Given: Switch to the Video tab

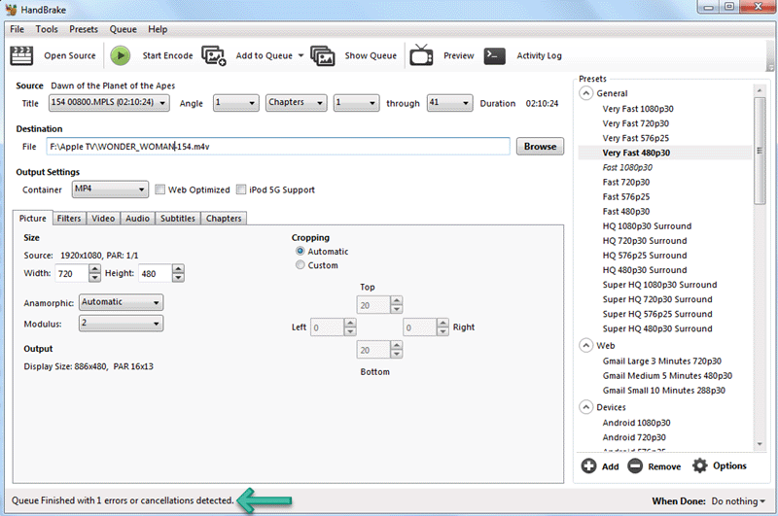Looking at the screenshot, I should click(x=103, y=219).
